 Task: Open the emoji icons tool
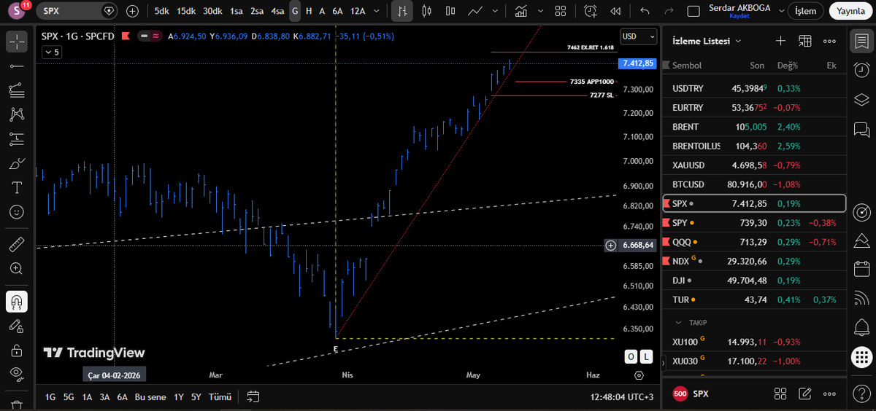point(17,213)
